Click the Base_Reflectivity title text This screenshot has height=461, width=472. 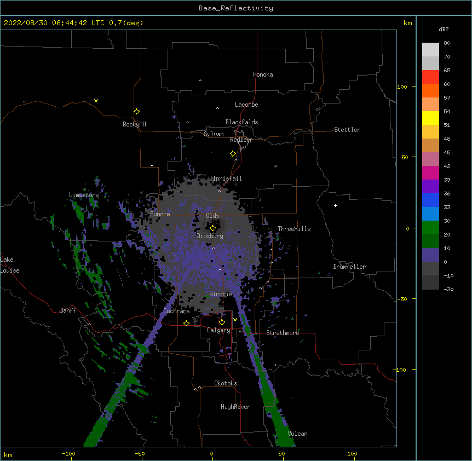click(x=236, y=8)
